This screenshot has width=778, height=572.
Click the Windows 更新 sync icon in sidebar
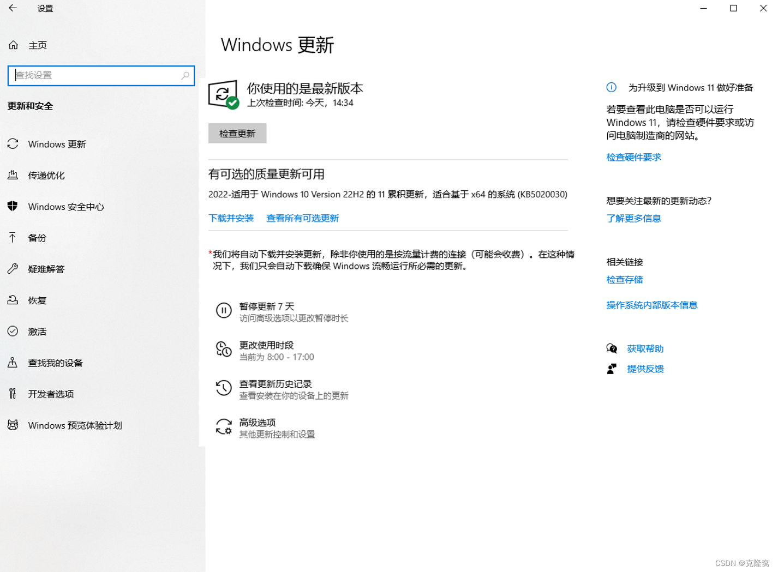[x=13, y=144]
